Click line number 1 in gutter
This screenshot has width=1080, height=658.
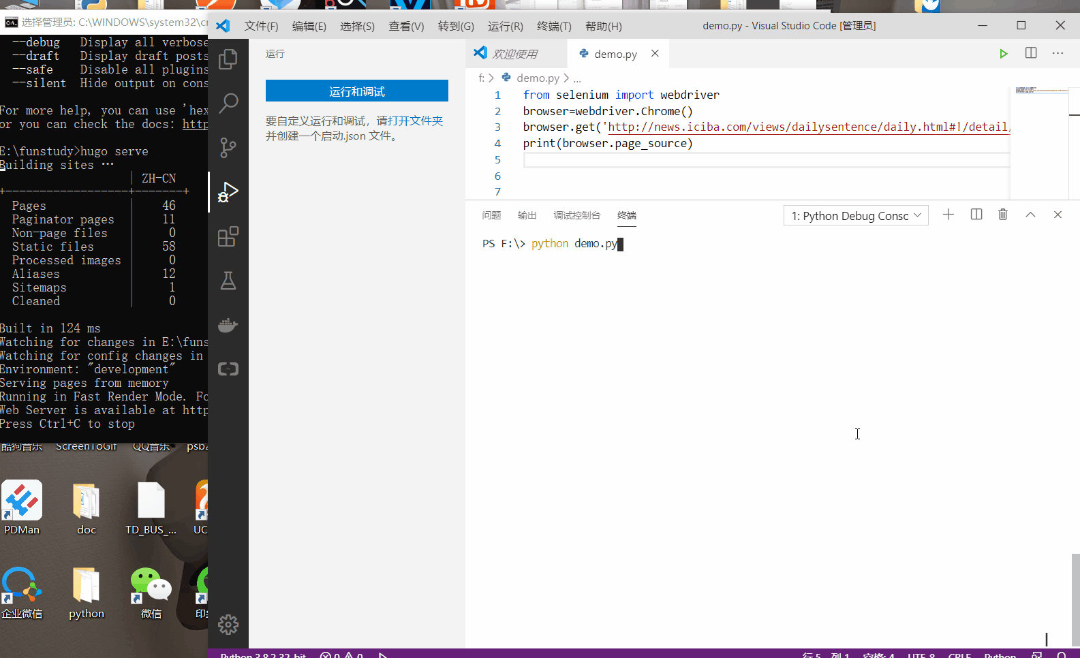click(x=497, y=95)
